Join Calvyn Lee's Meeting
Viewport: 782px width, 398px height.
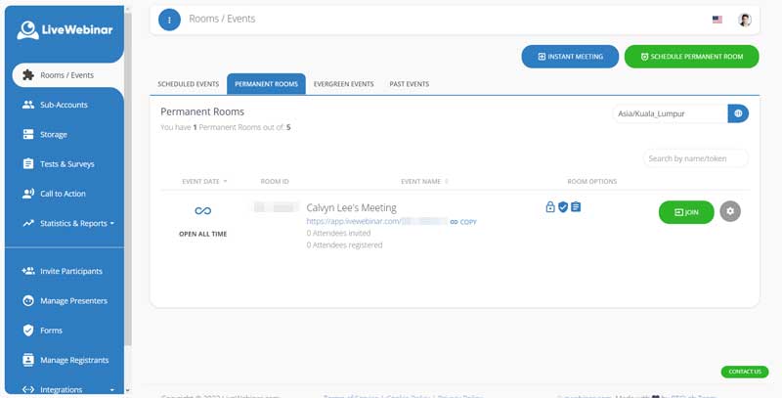click(x=686, y=212)
